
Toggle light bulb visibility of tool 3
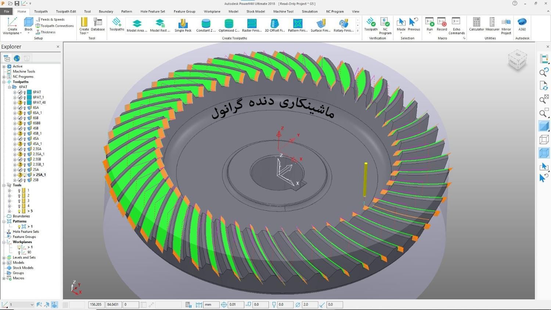(x=19, y=201)
